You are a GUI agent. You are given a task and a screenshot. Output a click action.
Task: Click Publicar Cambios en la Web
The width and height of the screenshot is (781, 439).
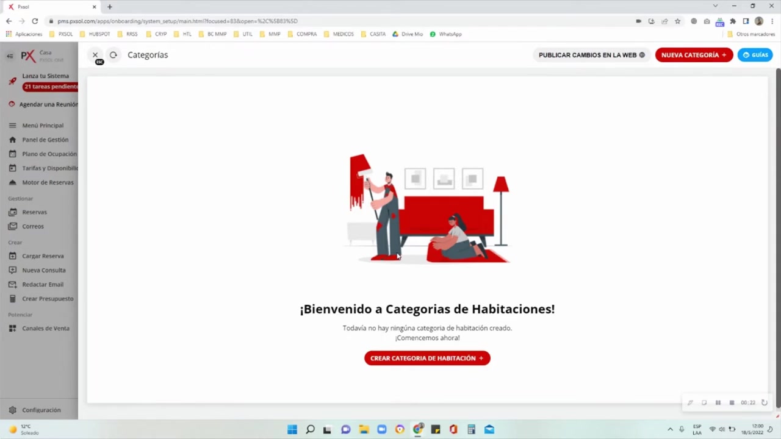point(591,55)
